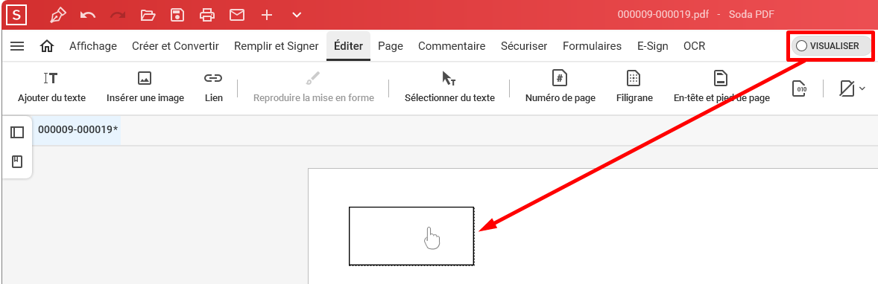Activate Sélectionner du texte tool
This screenshot has height=284, width=878.
(x=449, y=88)
